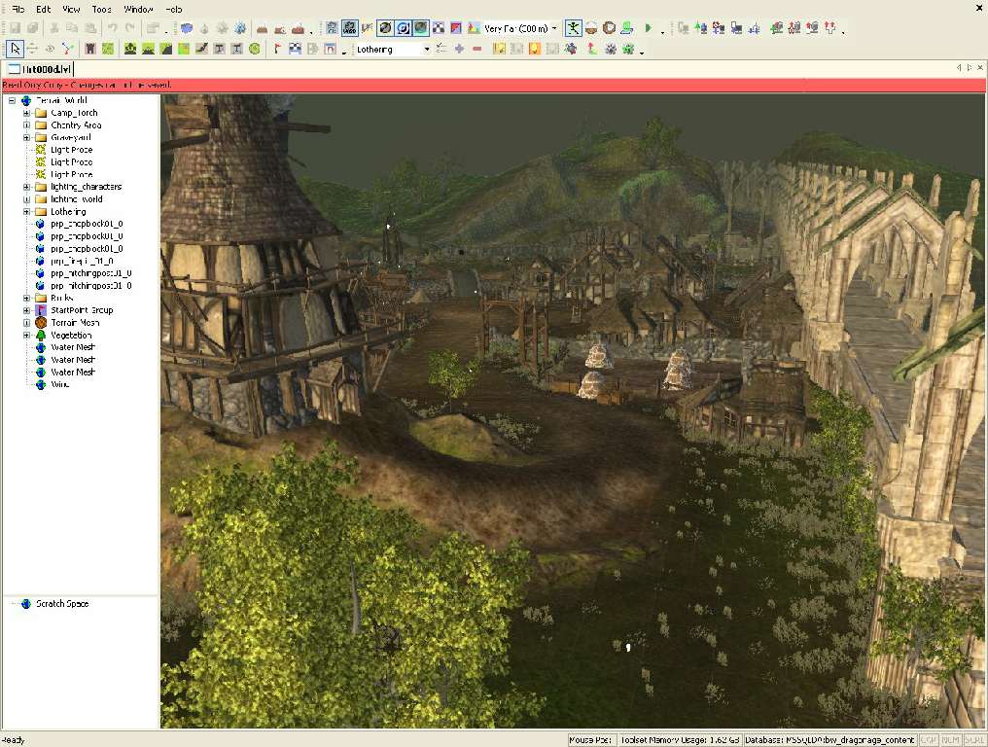Click the read-only warning red banner

[494, 85]
